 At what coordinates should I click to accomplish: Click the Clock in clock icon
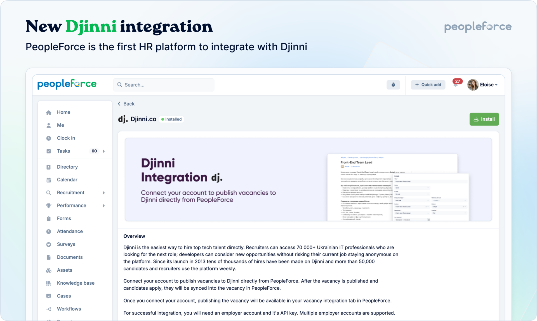click(49, 138)
